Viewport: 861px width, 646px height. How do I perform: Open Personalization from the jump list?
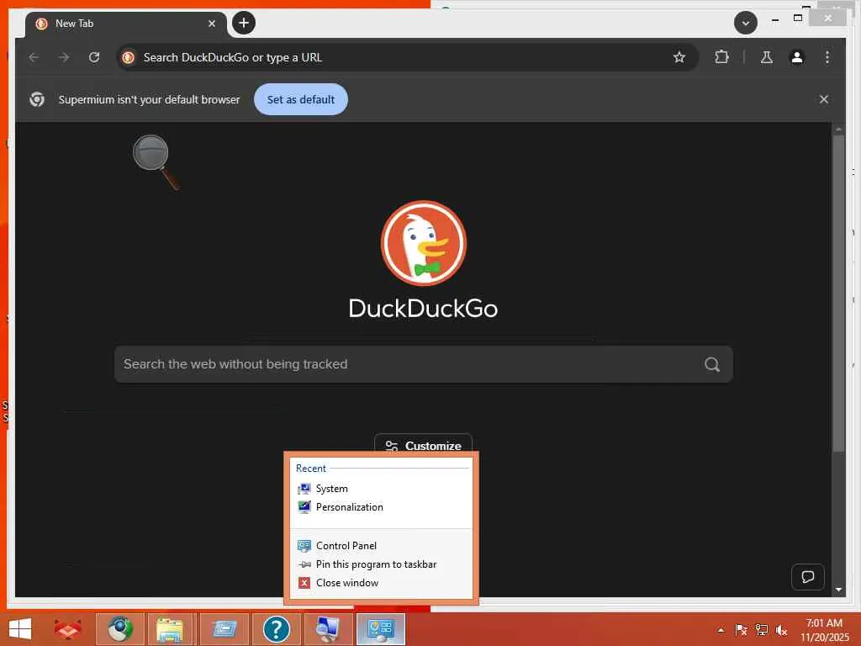(x=381, y=507)
